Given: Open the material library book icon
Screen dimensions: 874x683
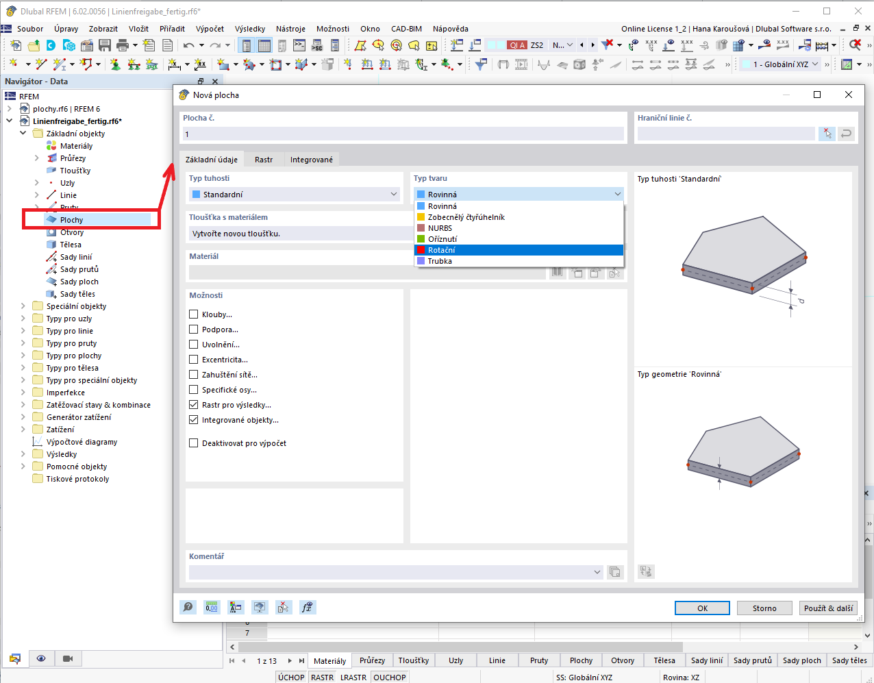Looking at the screenshot, I should coord(558,271).
